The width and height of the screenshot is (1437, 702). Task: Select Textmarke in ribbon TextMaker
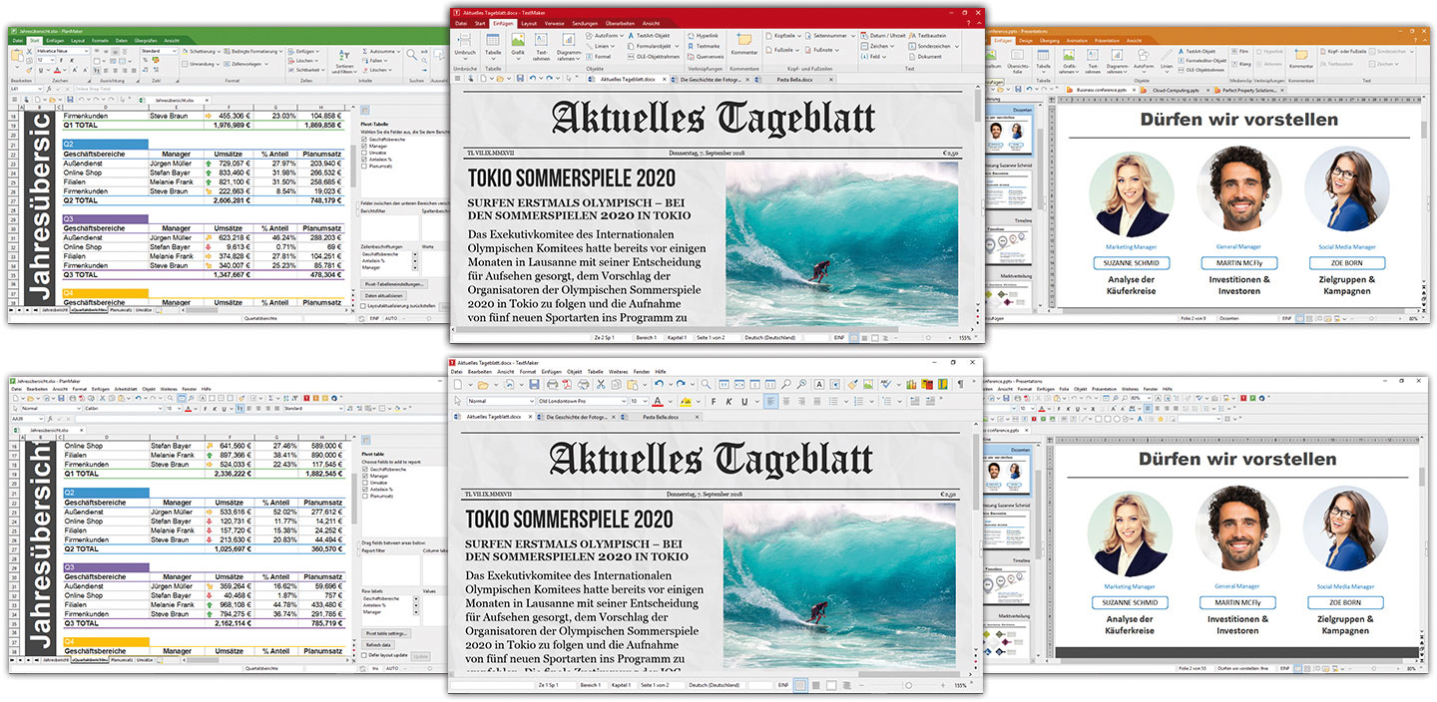pos(703,46)
